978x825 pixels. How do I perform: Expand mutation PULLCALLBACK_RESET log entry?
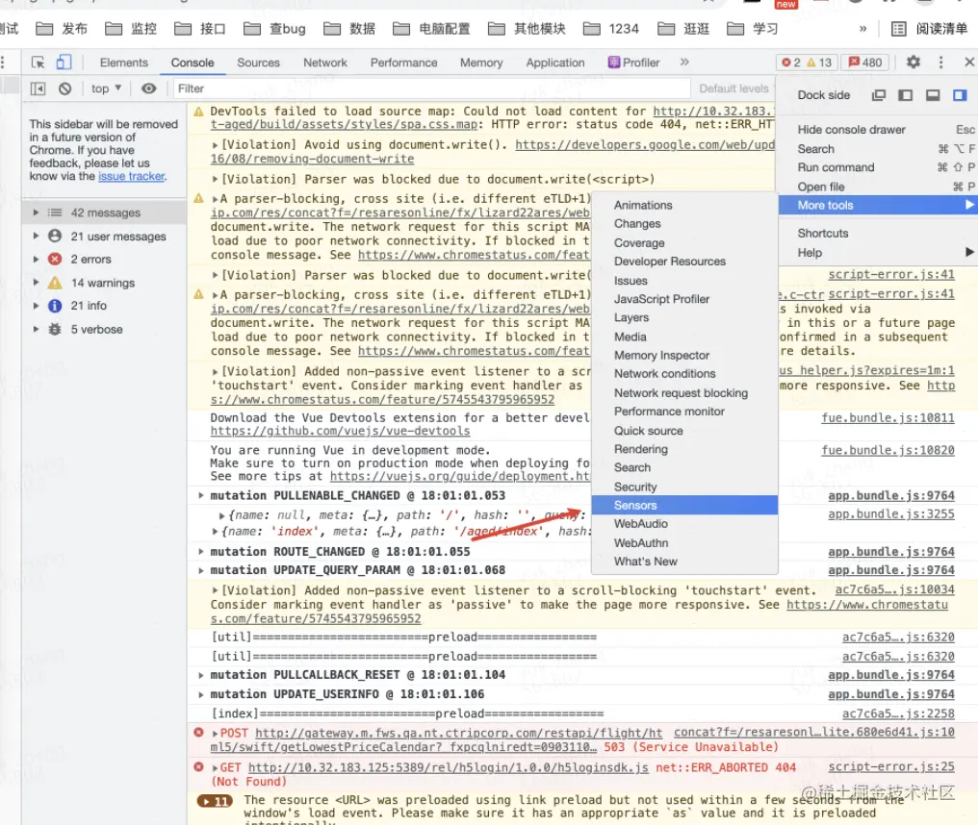point(201,675)
